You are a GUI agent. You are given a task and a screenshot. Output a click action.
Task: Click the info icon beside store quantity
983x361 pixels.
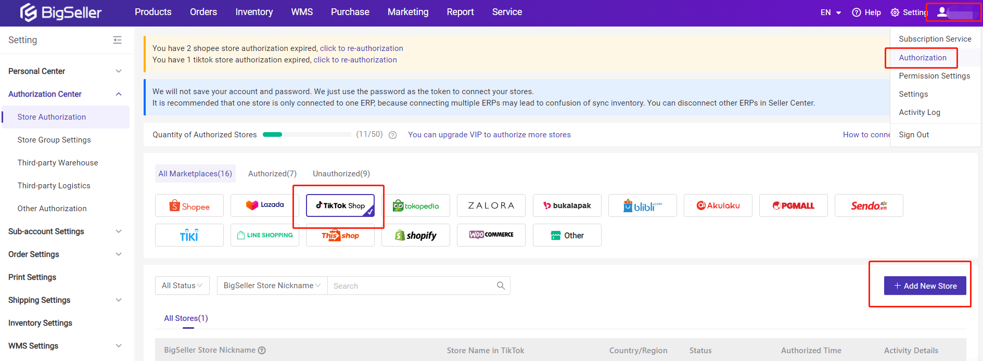[393, 135]
